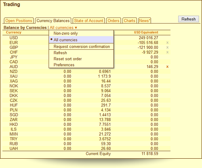
Task: Click the ILS currency label
Action: pyautogui.click(x=14, y=129)
